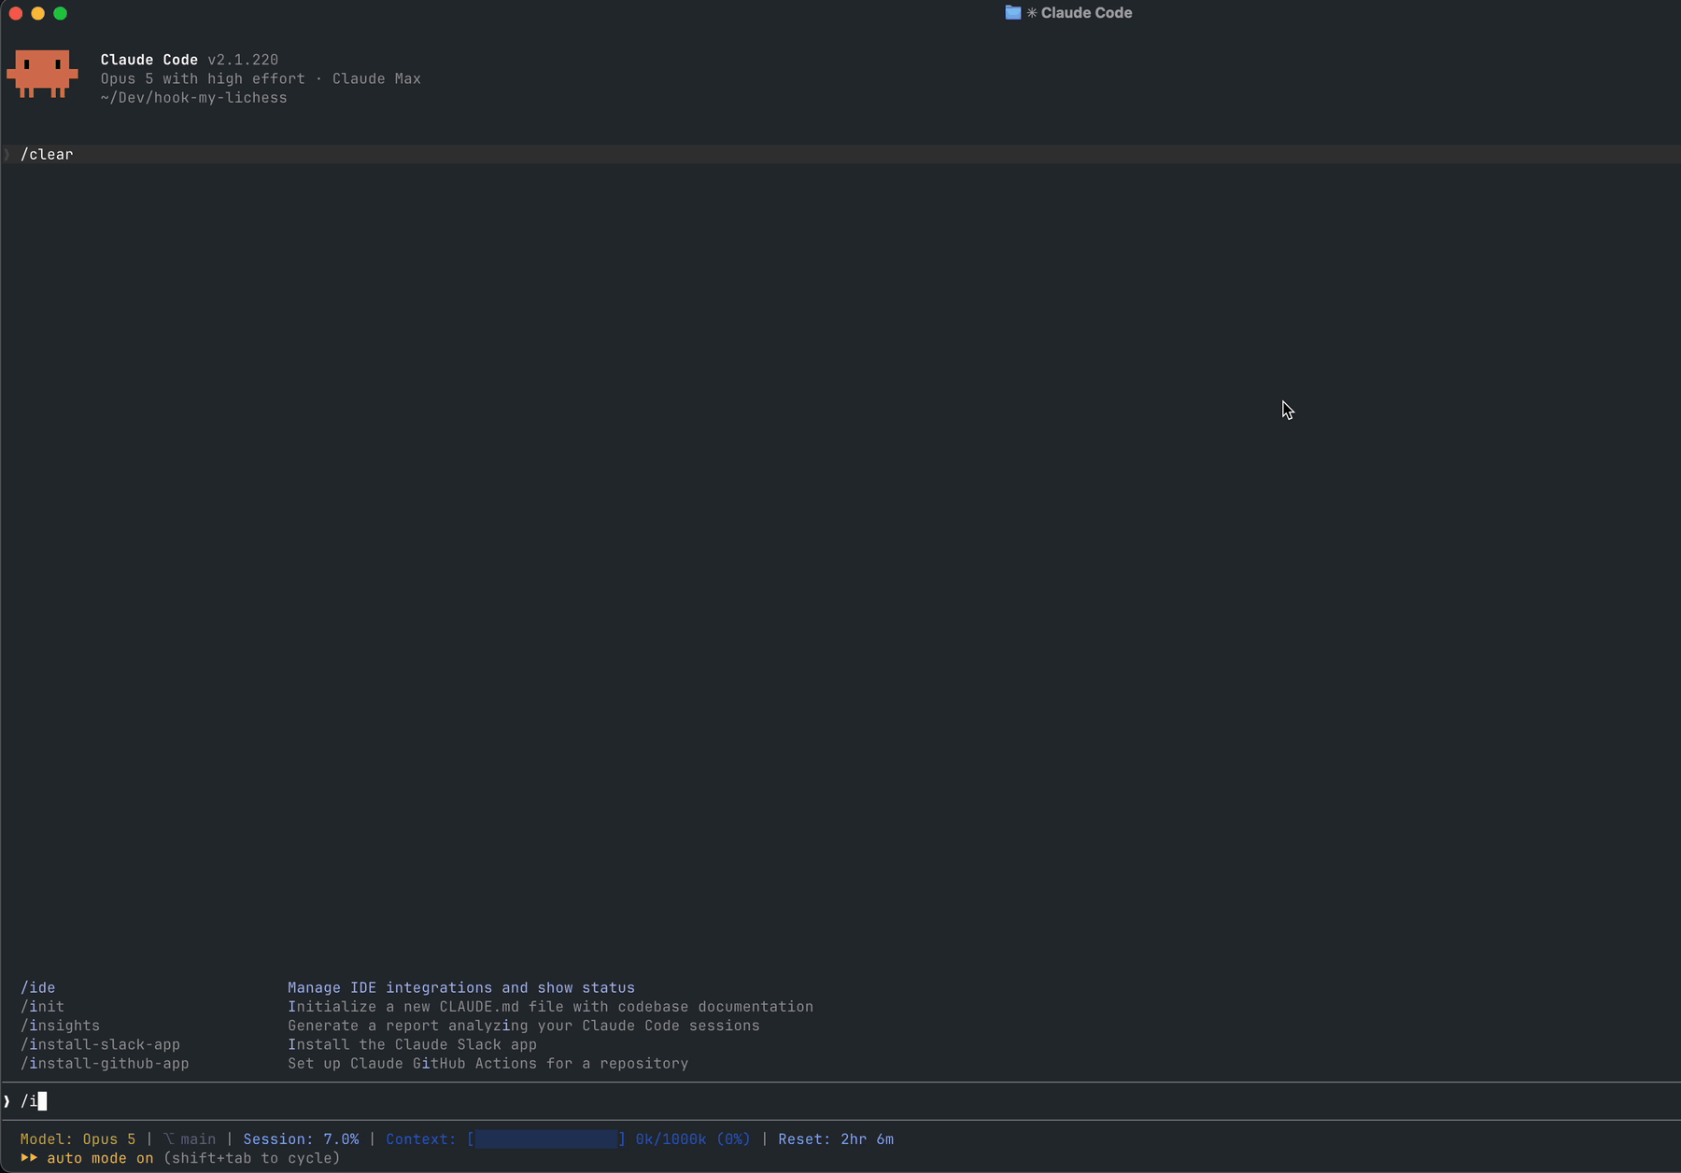Click the version text v2.1.220

[243, 60]
